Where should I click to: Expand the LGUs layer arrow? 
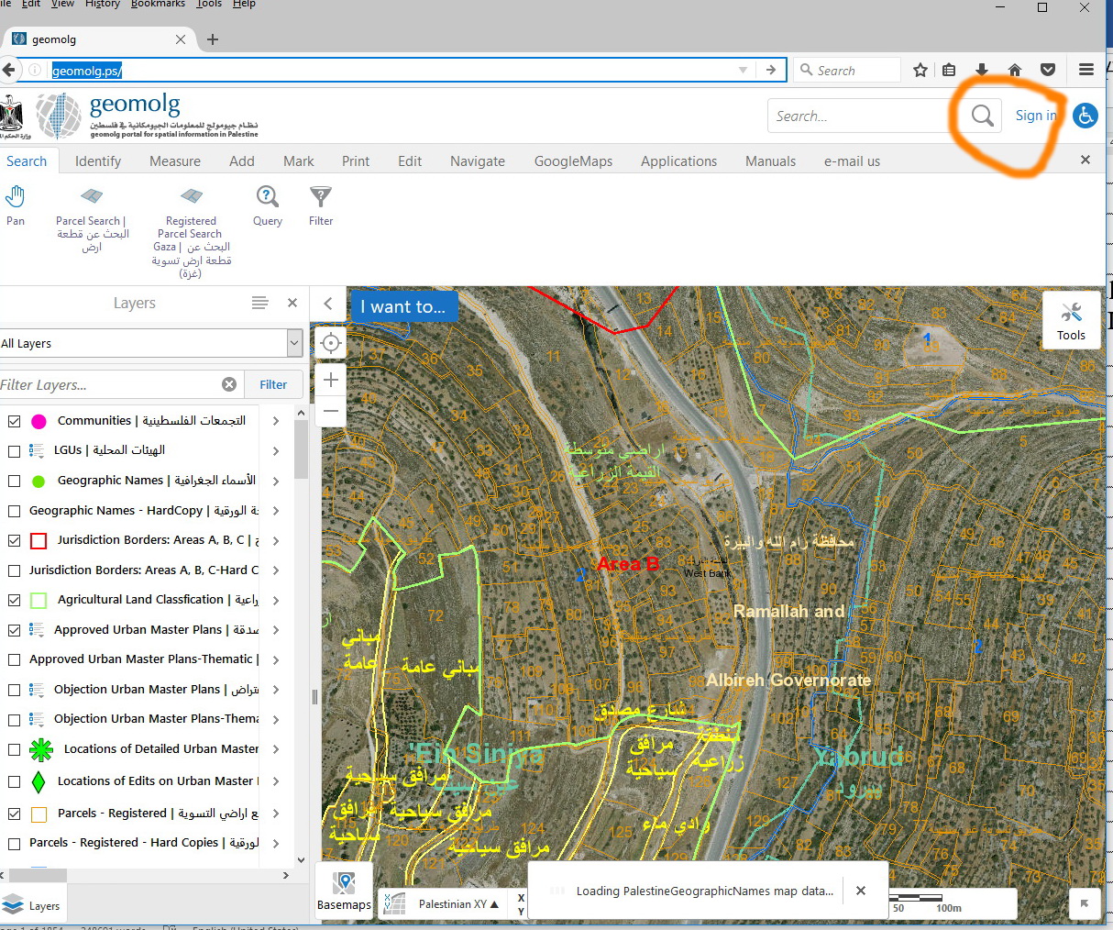[x=276, y=451]
